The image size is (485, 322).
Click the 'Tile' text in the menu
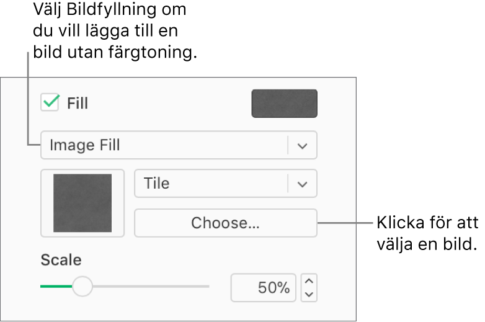point(156,184)
